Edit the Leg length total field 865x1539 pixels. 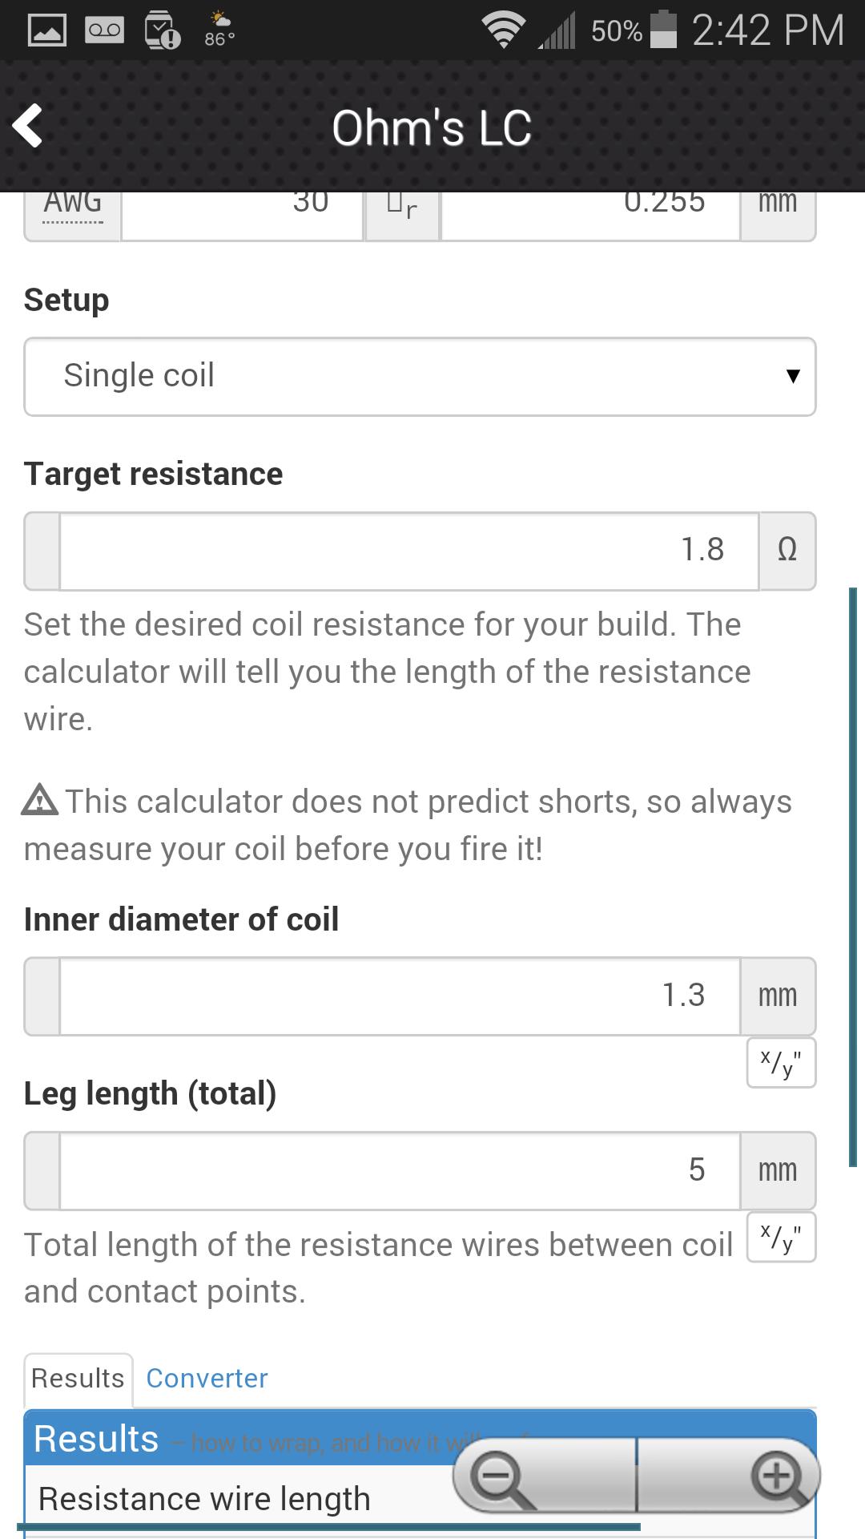click(x=400, y=1171)
